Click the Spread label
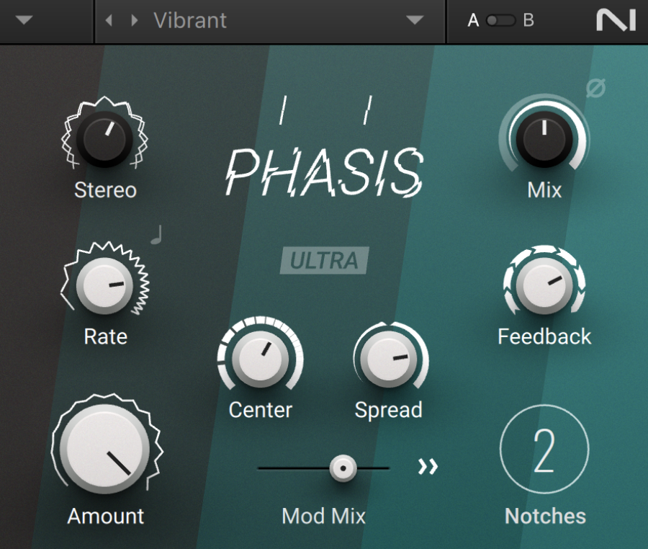648x549 pixels. 389,410
